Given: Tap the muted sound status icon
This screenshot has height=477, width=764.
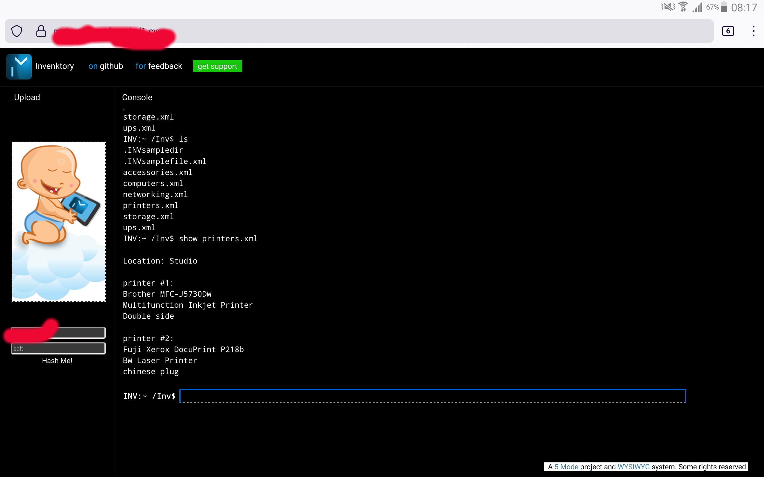Looking at the screenshot, I should point(668,7).
